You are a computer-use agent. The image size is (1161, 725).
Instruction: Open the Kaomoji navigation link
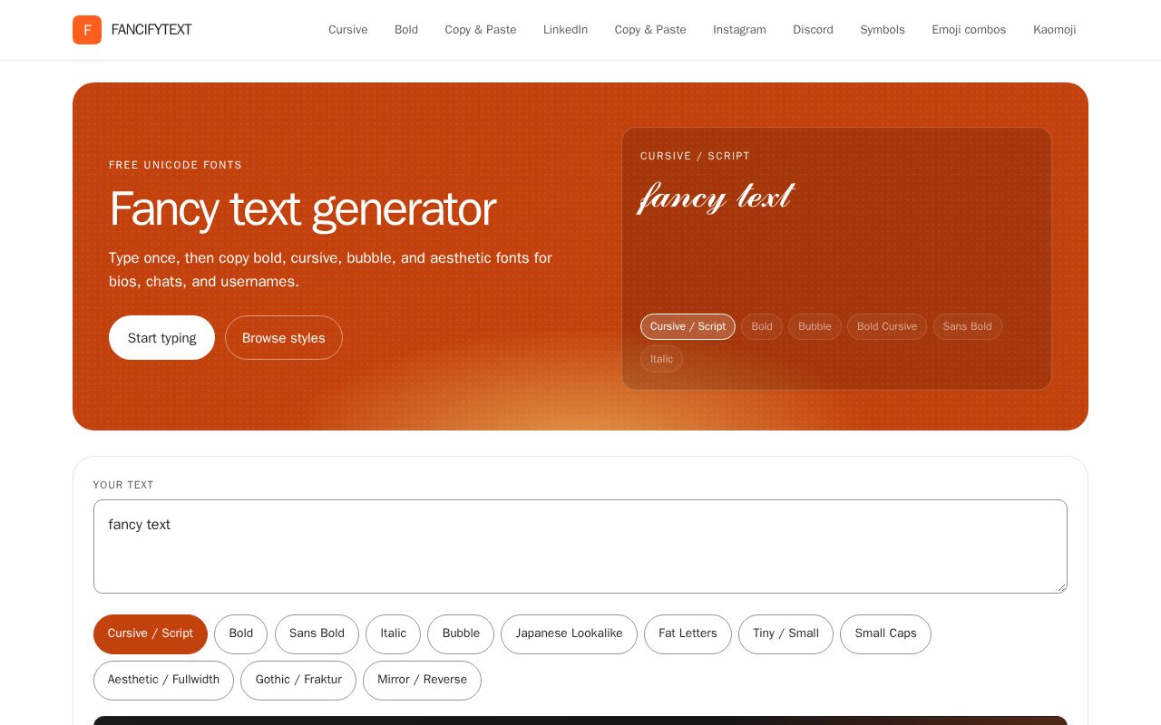pos(1054,30)
